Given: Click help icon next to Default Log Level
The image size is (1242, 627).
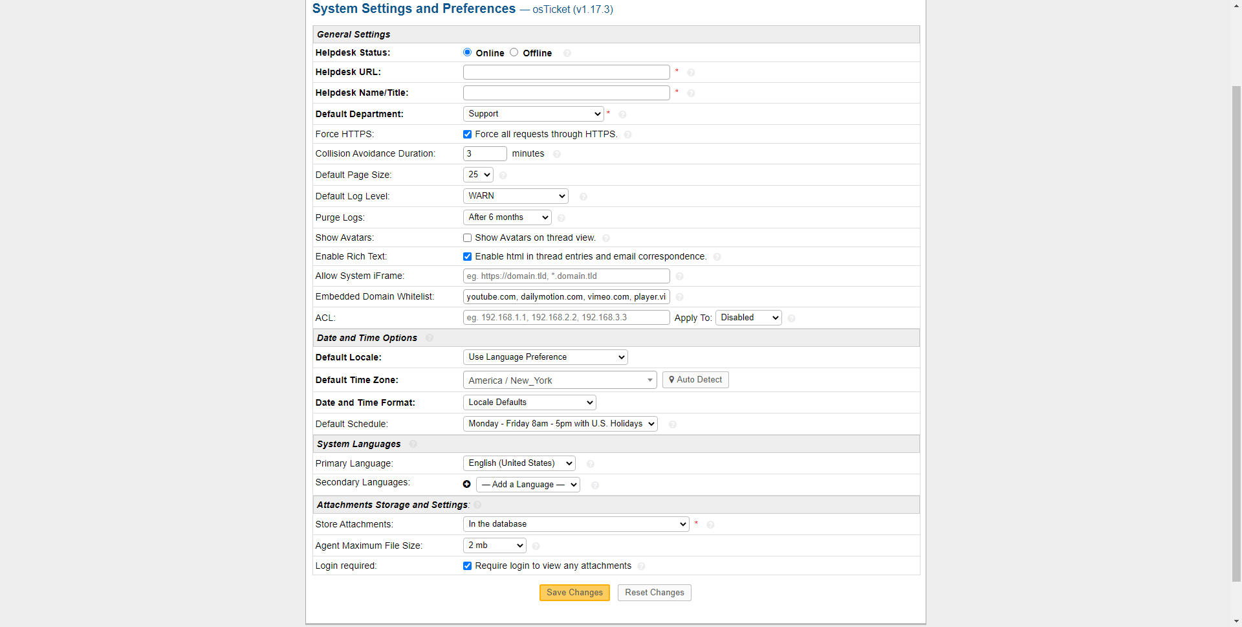Looking at the screenshot, I should (x=583, y=197).
